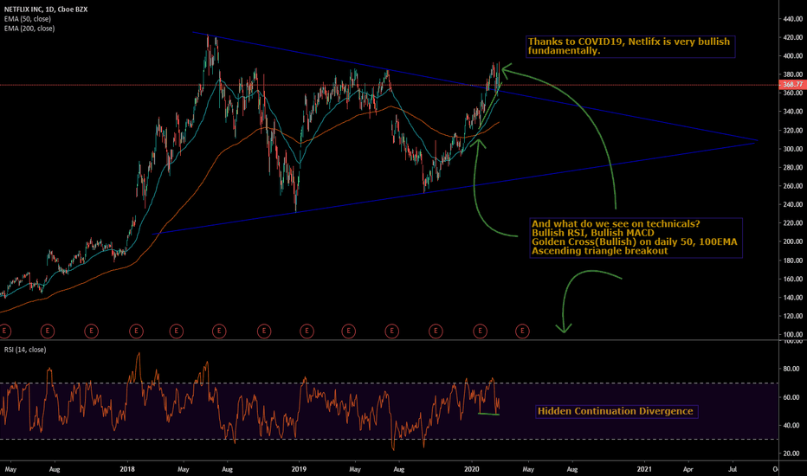Image resolution: width=807 pixels, height=476 pixels.
Task: Click the 2021 label on the time axis
Action: tap(644, 469)
